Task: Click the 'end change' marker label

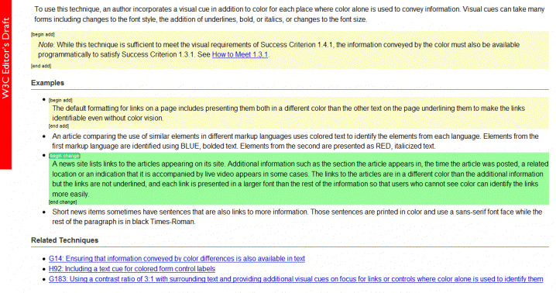Action: click(x=63, y=202)
